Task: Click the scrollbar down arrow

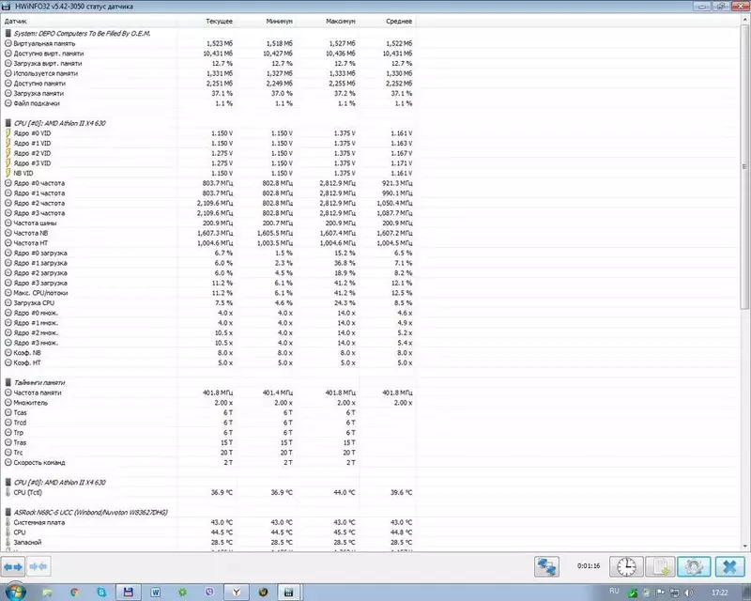Action: click(744, 546)
